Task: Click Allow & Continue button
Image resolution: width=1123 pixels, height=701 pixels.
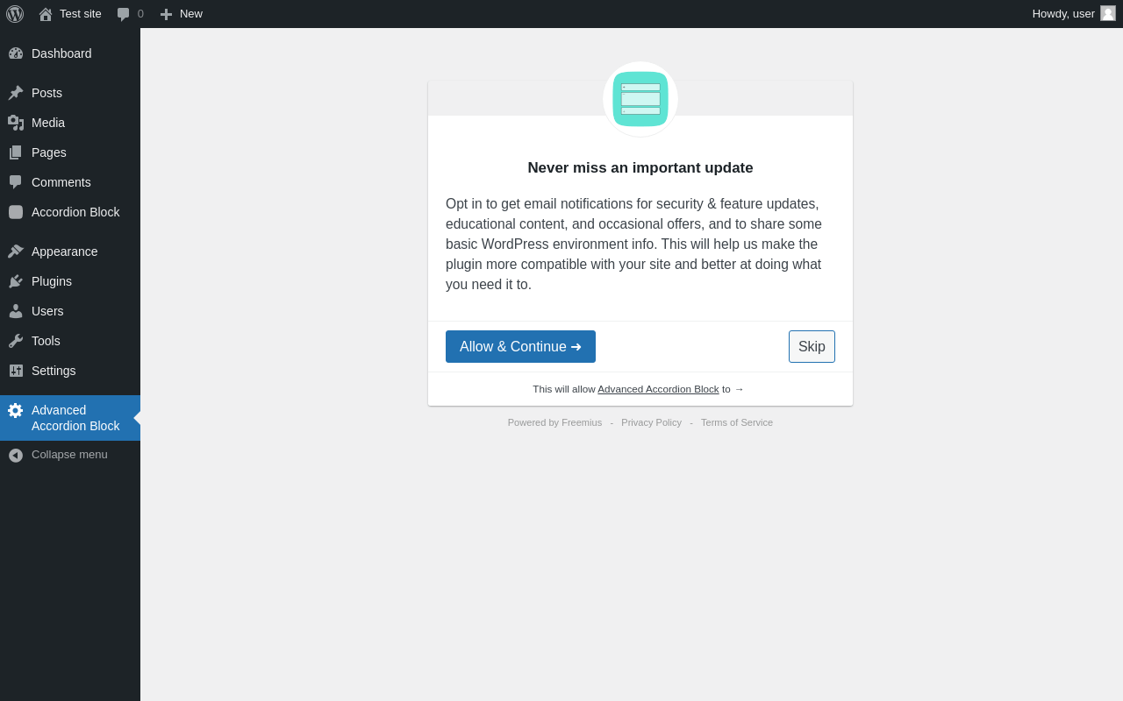Action: tap(520, 346)
